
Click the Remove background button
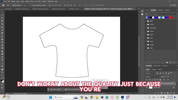point(73,89)
